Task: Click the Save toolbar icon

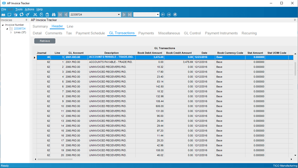Action: (x=16, y=15)
